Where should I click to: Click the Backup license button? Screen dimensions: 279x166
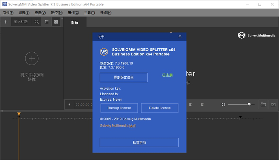[119, 108]
